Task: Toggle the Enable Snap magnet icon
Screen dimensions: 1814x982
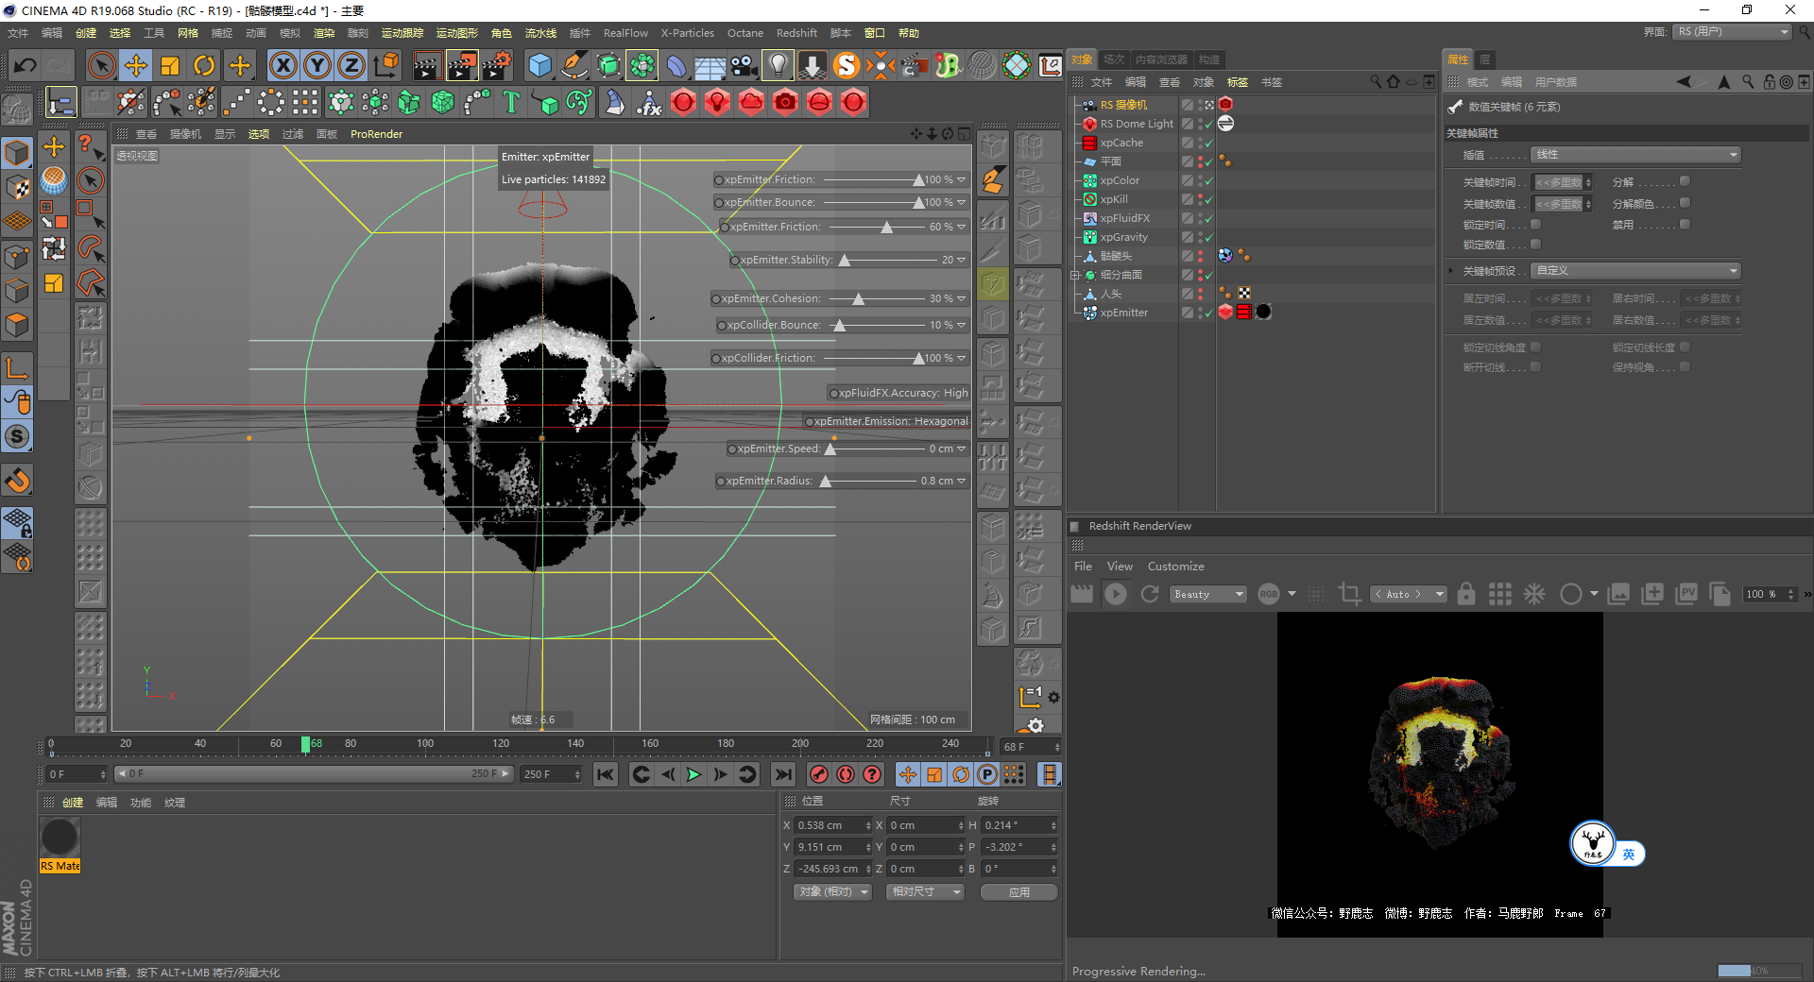Action: pos(17,481)
